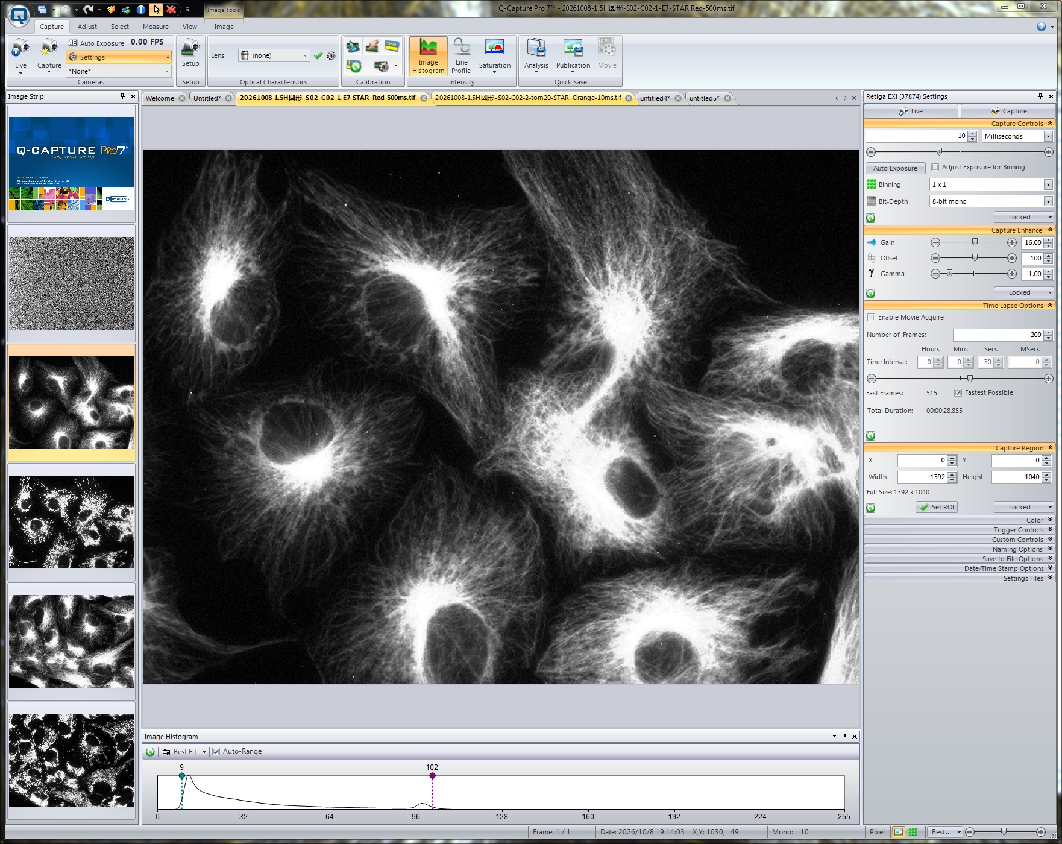Click the green grid icon in status bar

913,832
